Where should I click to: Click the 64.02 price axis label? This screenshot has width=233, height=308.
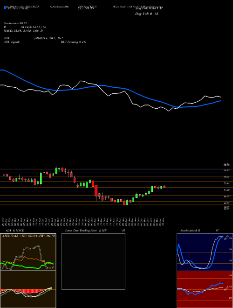click(226, 171)
